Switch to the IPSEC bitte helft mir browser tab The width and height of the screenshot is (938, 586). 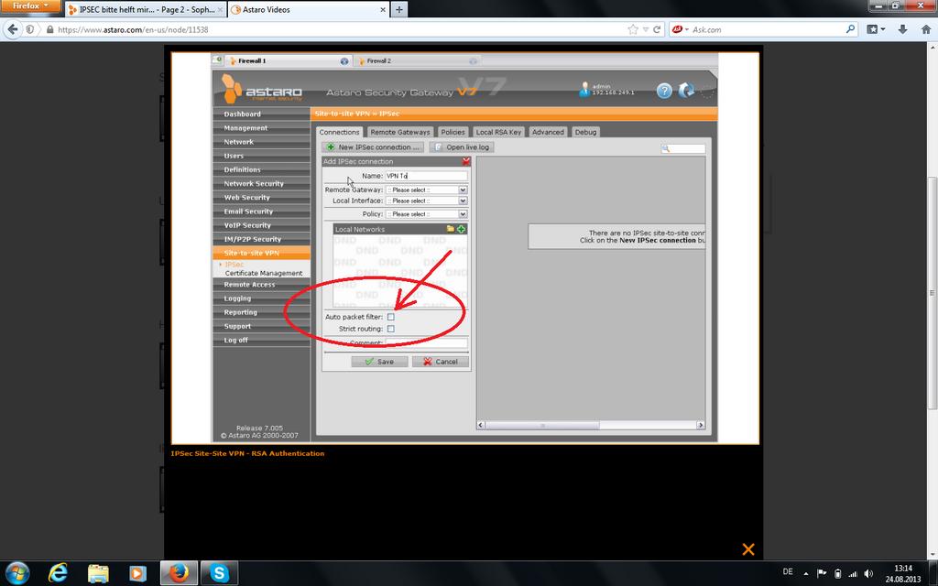pyautogui.click(x=146, y=9)
